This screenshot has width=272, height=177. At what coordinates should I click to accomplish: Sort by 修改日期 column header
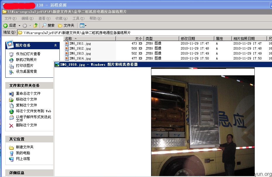click(196, 39)
